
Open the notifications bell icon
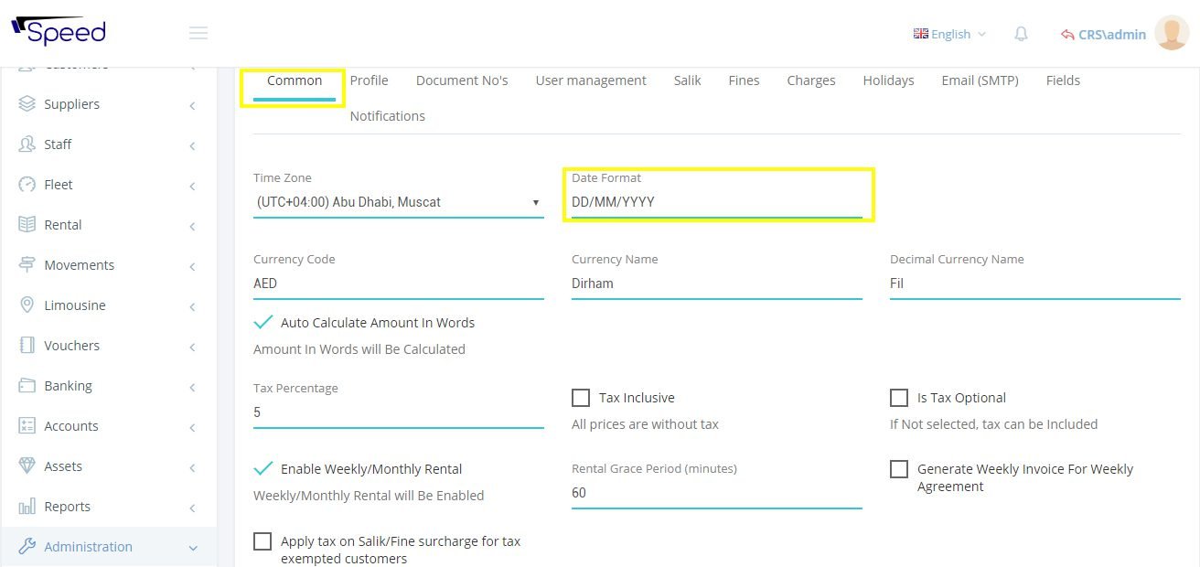(1021, 34)
